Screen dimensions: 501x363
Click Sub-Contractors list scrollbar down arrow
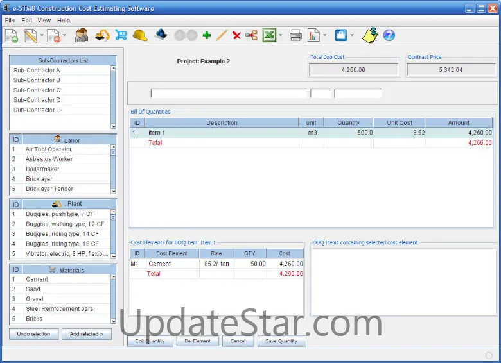(x=114, y=126)
